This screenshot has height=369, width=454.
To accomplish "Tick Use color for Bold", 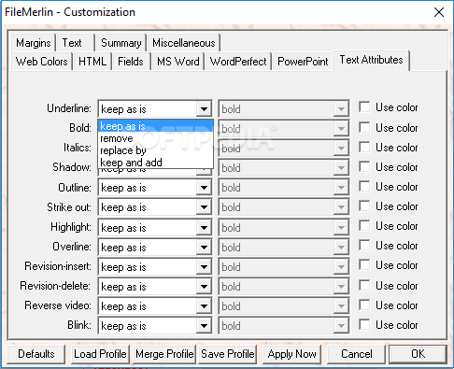I will tap(364, 127).
